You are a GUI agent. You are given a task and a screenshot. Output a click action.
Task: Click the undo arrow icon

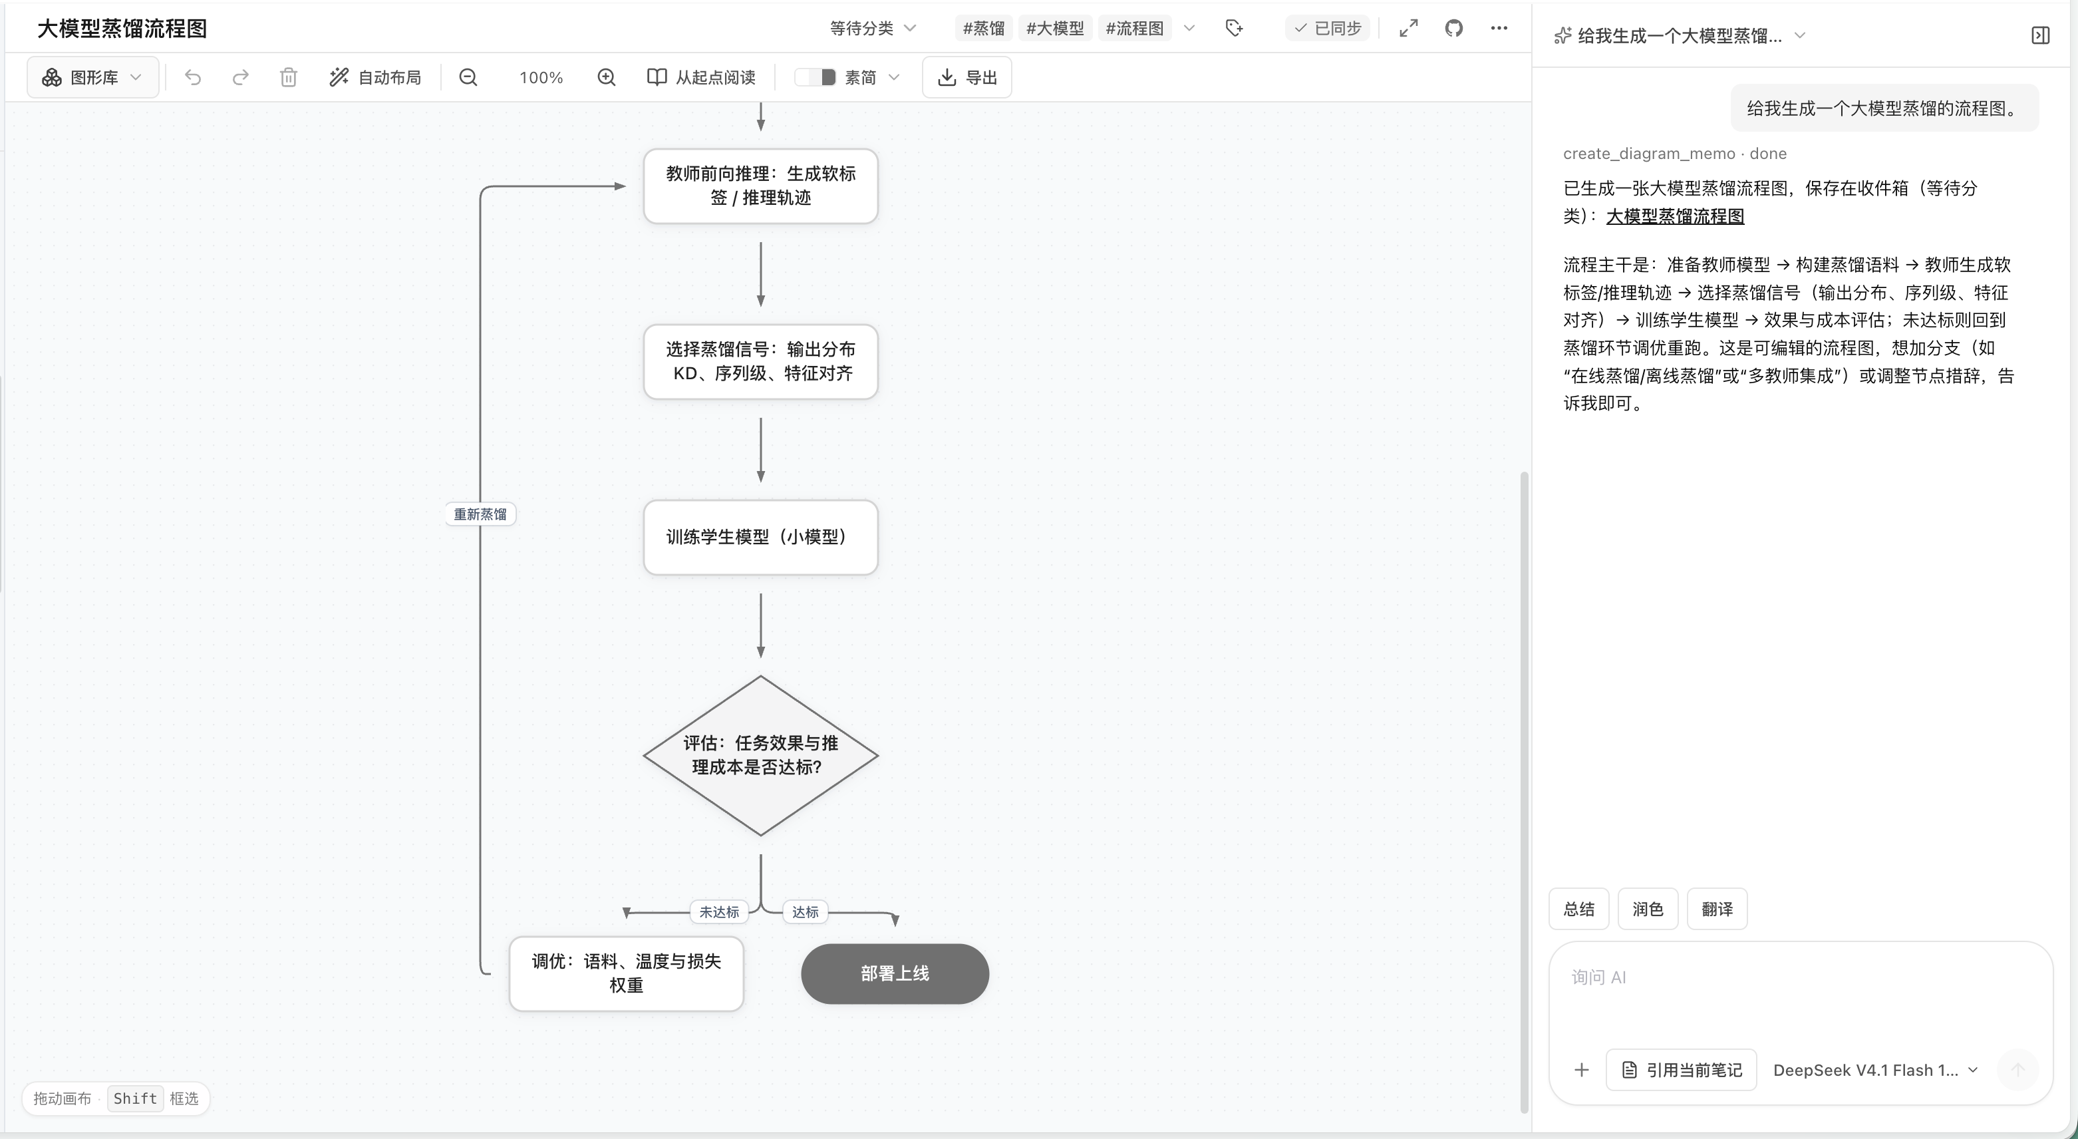pyautogui.click(x=192, y=77)
